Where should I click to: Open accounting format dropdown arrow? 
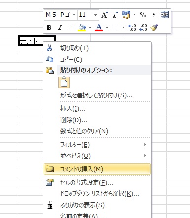pyautogui.click(x=134, y=15)
